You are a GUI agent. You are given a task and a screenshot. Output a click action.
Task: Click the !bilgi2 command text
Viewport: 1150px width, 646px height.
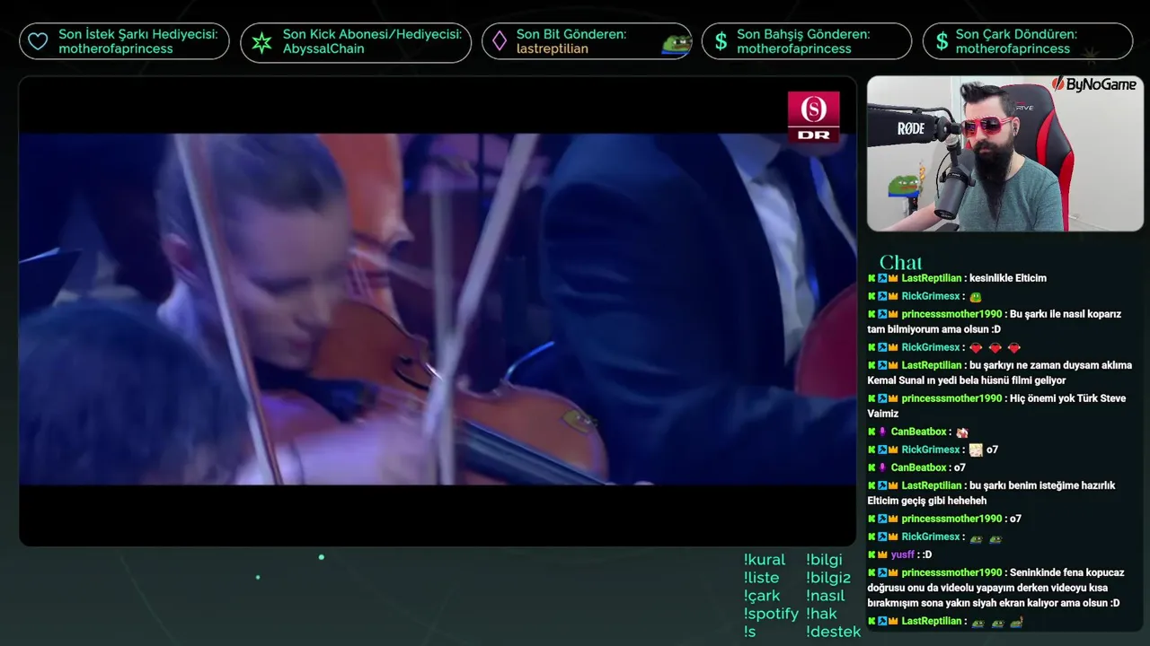[828, 578]
